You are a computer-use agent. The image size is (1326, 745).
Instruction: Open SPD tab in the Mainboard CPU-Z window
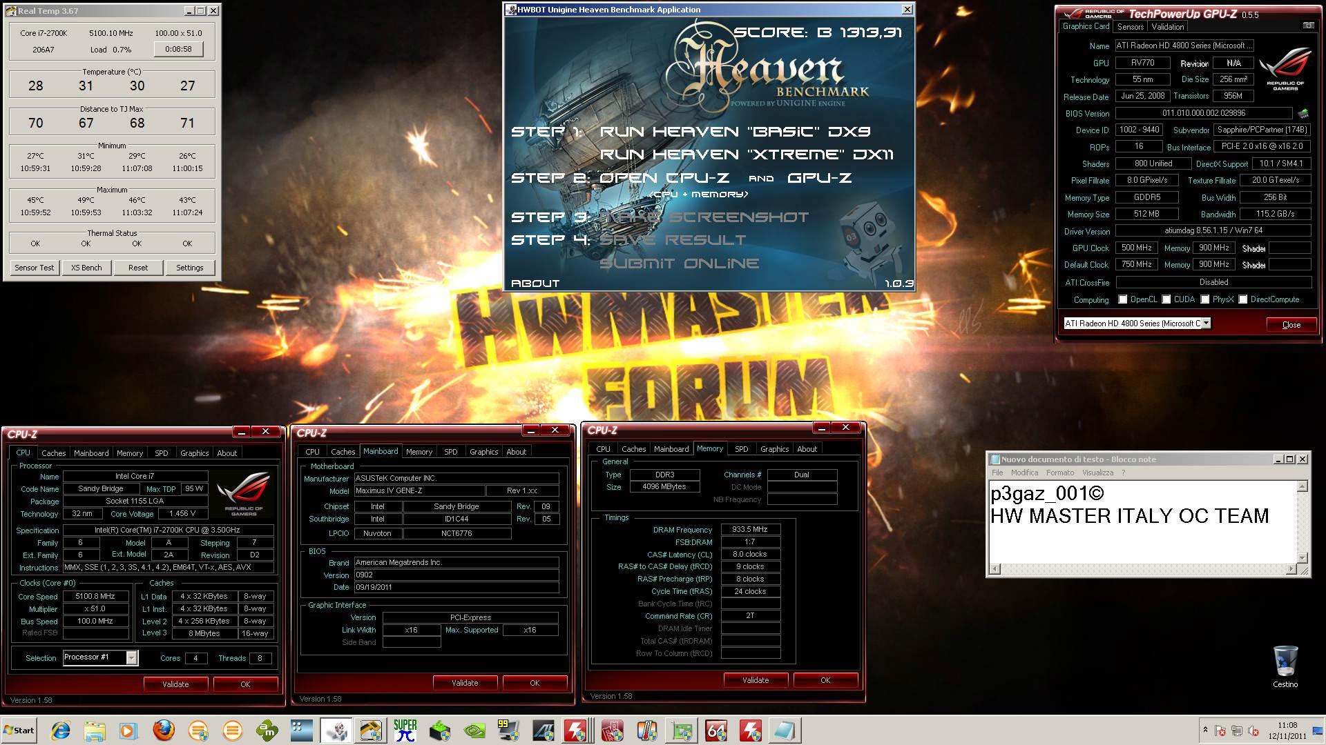(451, 452)
